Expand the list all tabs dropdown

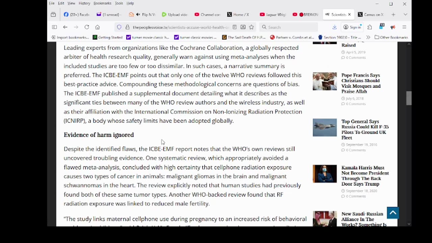coord(405,15)
